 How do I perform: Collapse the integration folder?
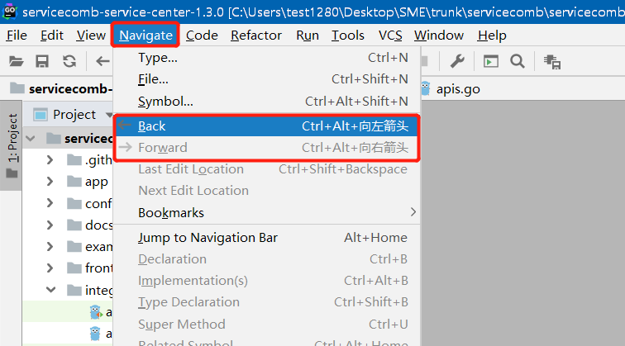click(50, 290)
